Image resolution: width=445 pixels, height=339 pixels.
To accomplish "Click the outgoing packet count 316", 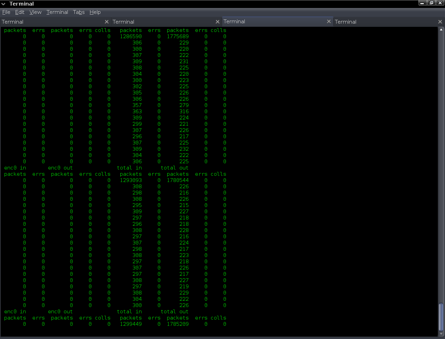I will 184,111.
